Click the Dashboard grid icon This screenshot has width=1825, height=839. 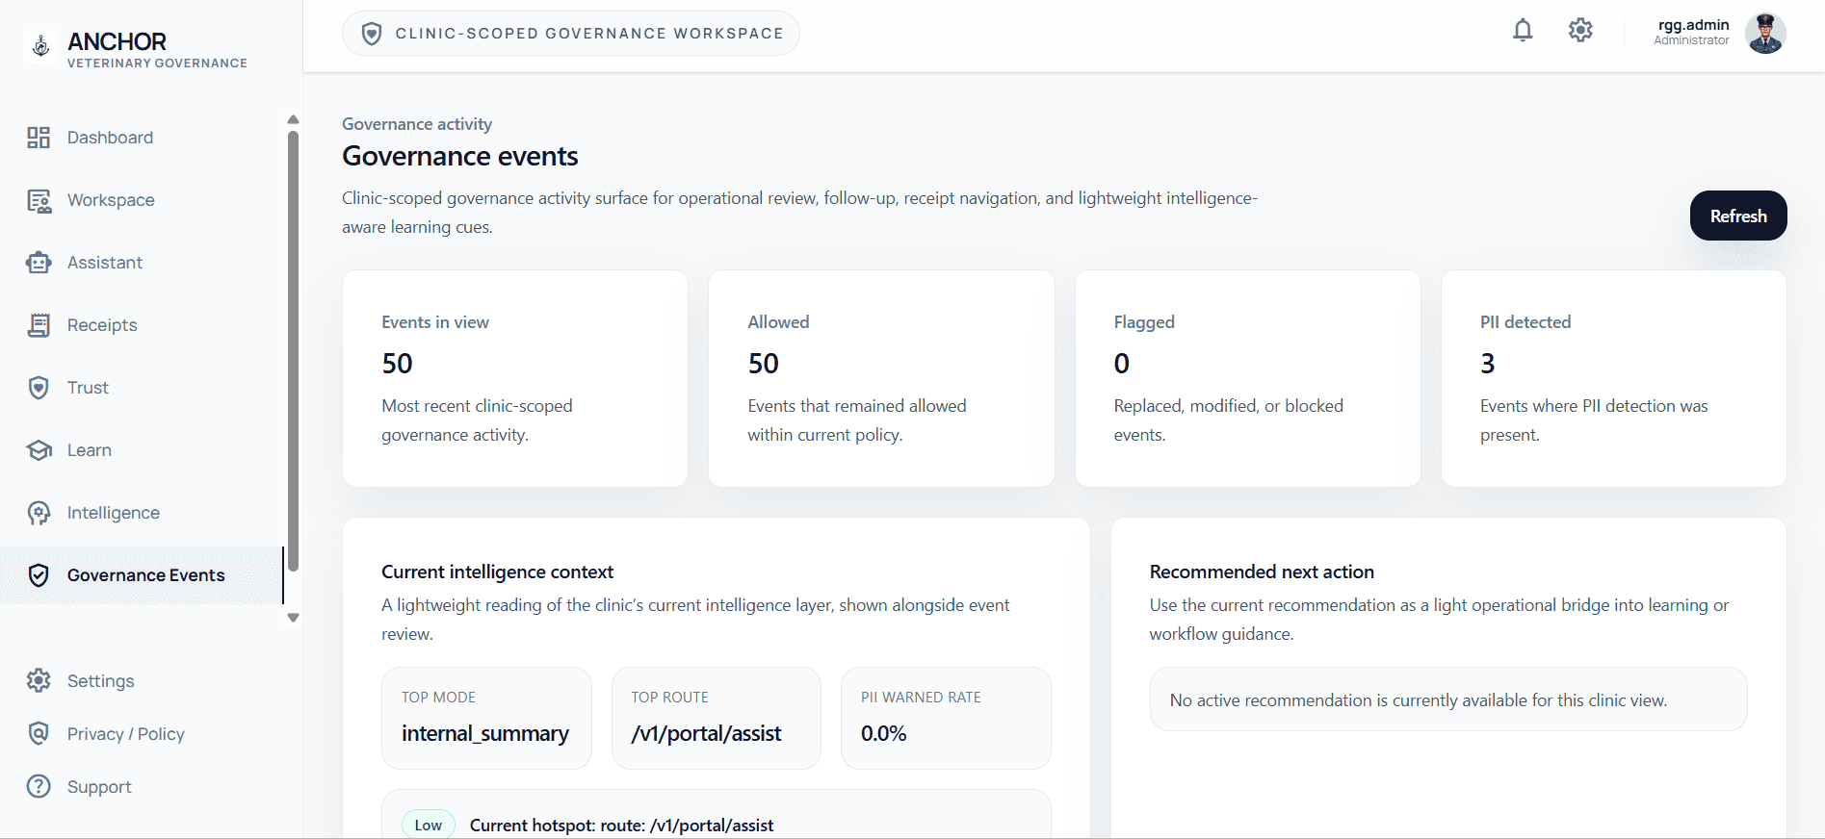[x=39, y=138]
